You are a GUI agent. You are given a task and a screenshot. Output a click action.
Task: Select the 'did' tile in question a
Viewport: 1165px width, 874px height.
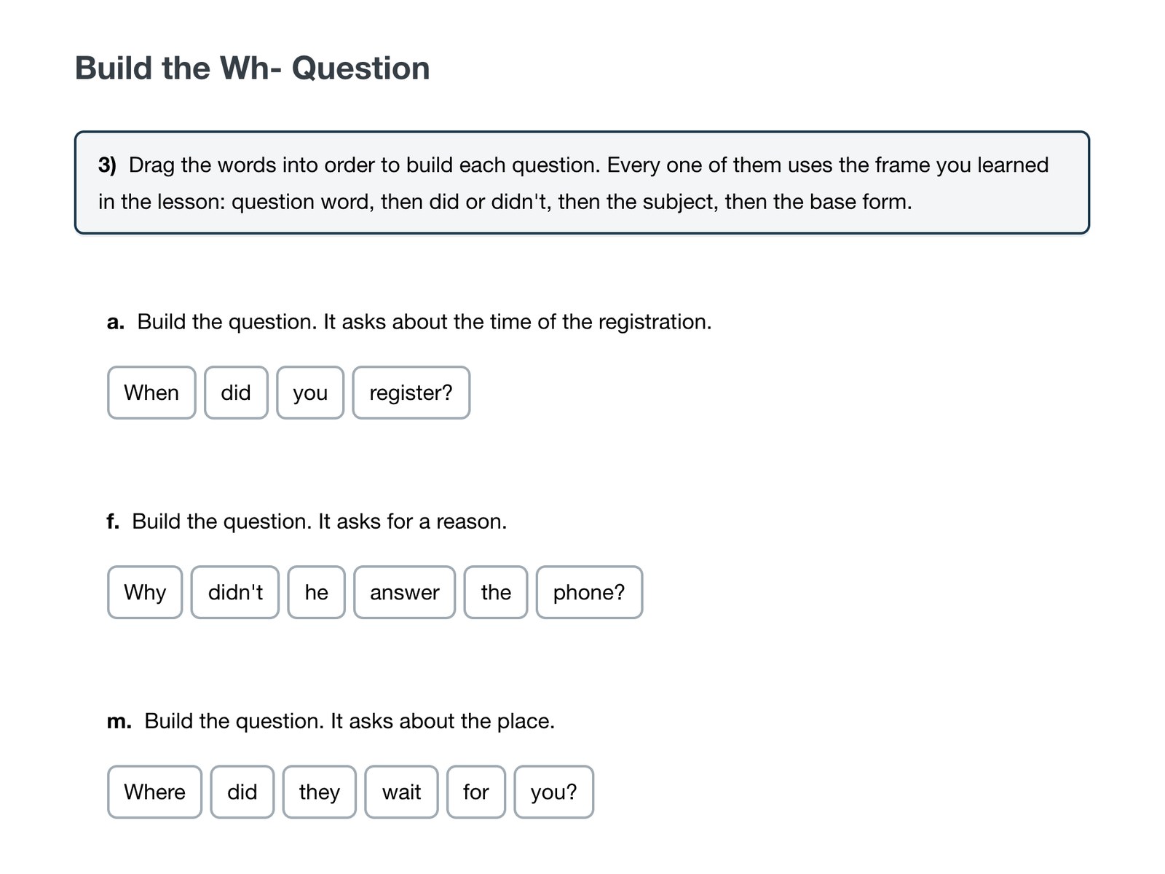236,393
